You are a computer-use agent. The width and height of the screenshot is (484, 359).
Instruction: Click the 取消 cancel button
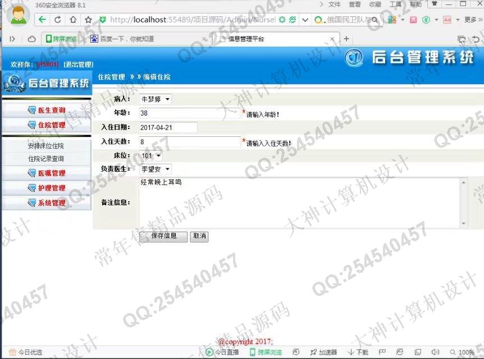point(199,236)
